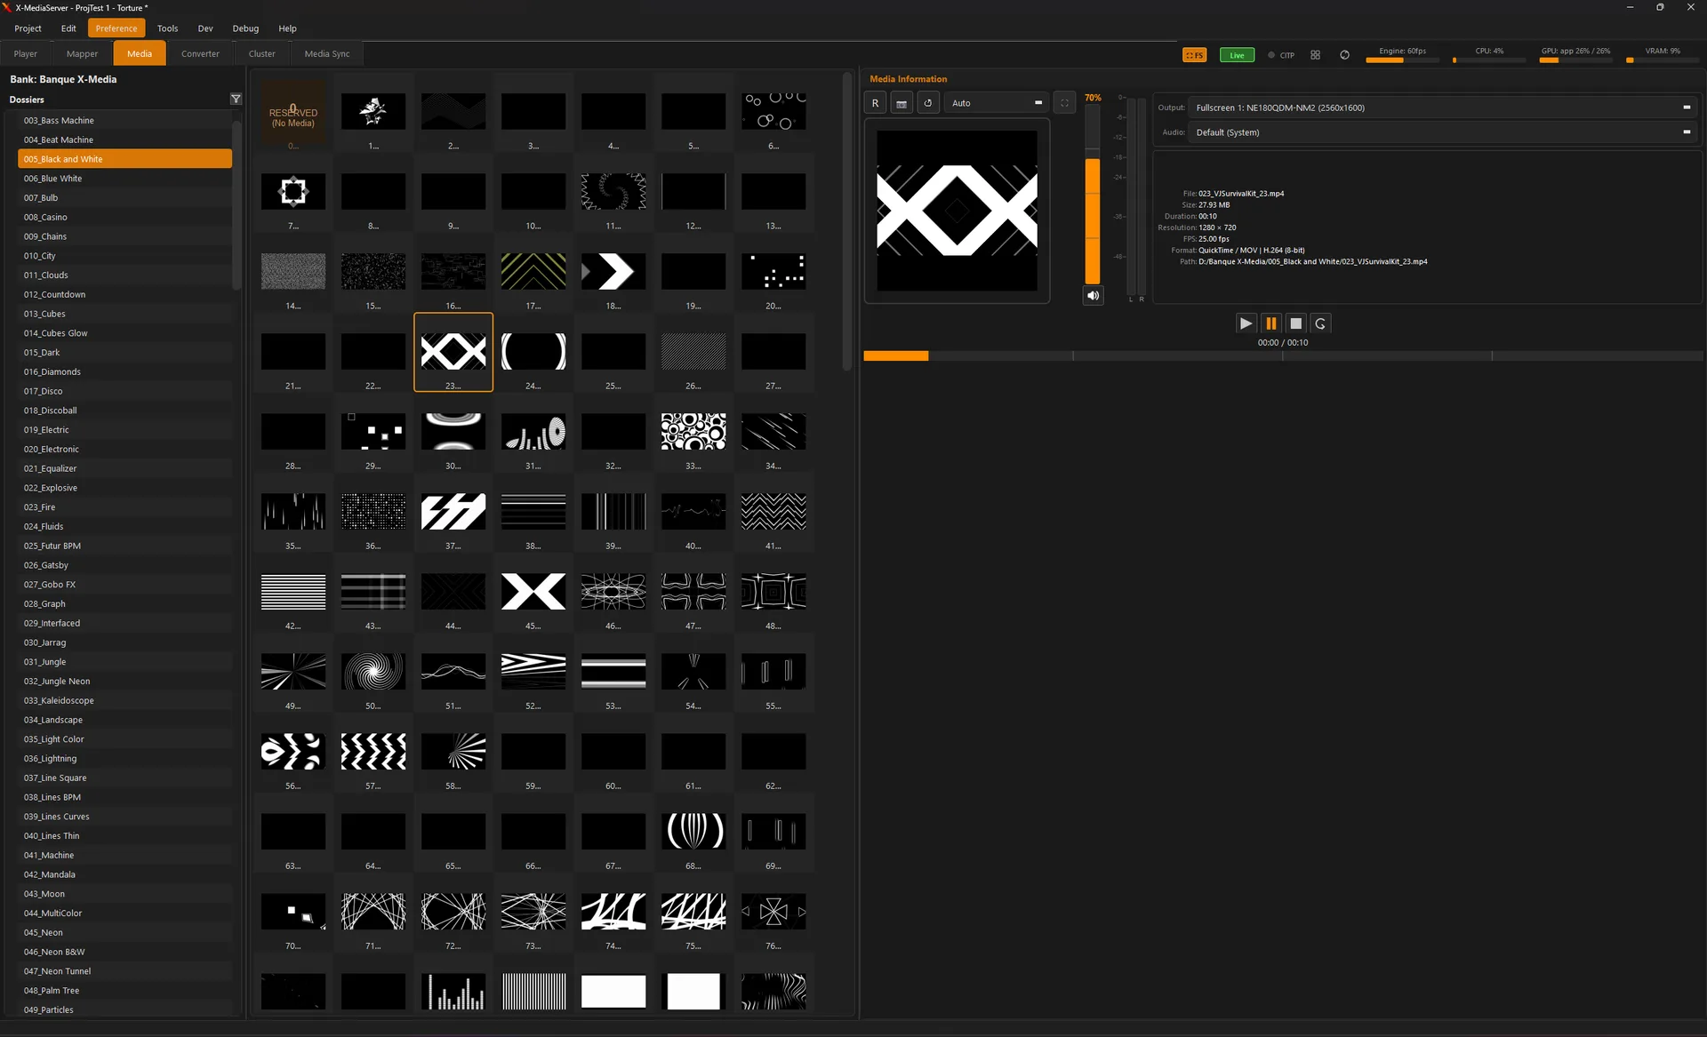
Task: Click the fullscreen preview brackets icon
Action: (1064, 103)
